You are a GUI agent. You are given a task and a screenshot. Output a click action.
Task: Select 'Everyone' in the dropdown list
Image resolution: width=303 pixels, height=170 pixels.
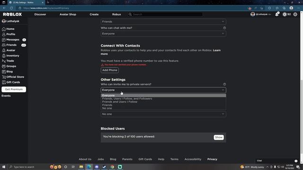click(x=163, y=95)
